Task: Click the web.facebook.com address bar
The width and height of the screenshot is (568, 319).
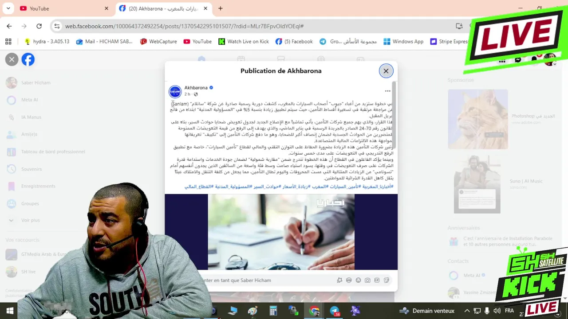Action: [184, 26]
